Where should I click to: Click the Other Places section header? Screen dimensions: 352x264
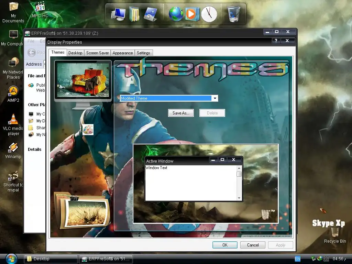(36, 105)
